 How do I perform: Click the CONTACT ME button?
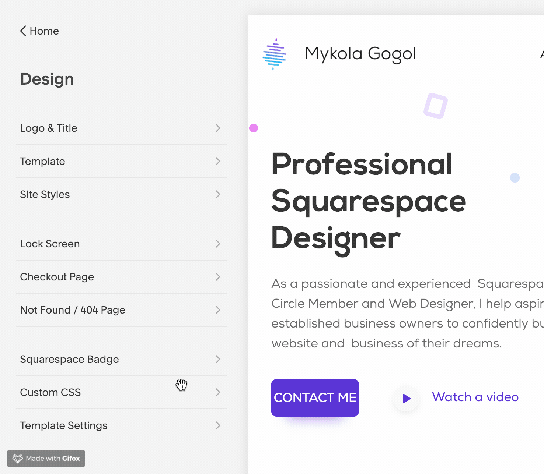pos(315,398)
